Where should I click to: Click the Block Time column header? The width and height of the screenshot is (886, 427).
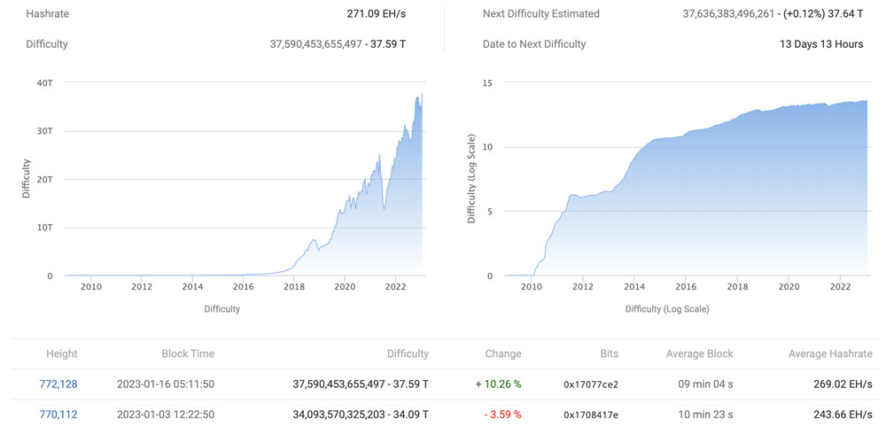(x=188, y=353)
